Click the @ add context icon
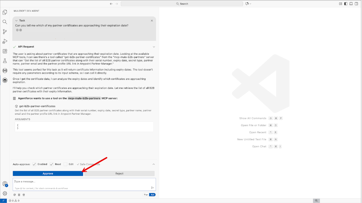Image resolution: width=362 pixels, height=203 pixels. [15, 195]
